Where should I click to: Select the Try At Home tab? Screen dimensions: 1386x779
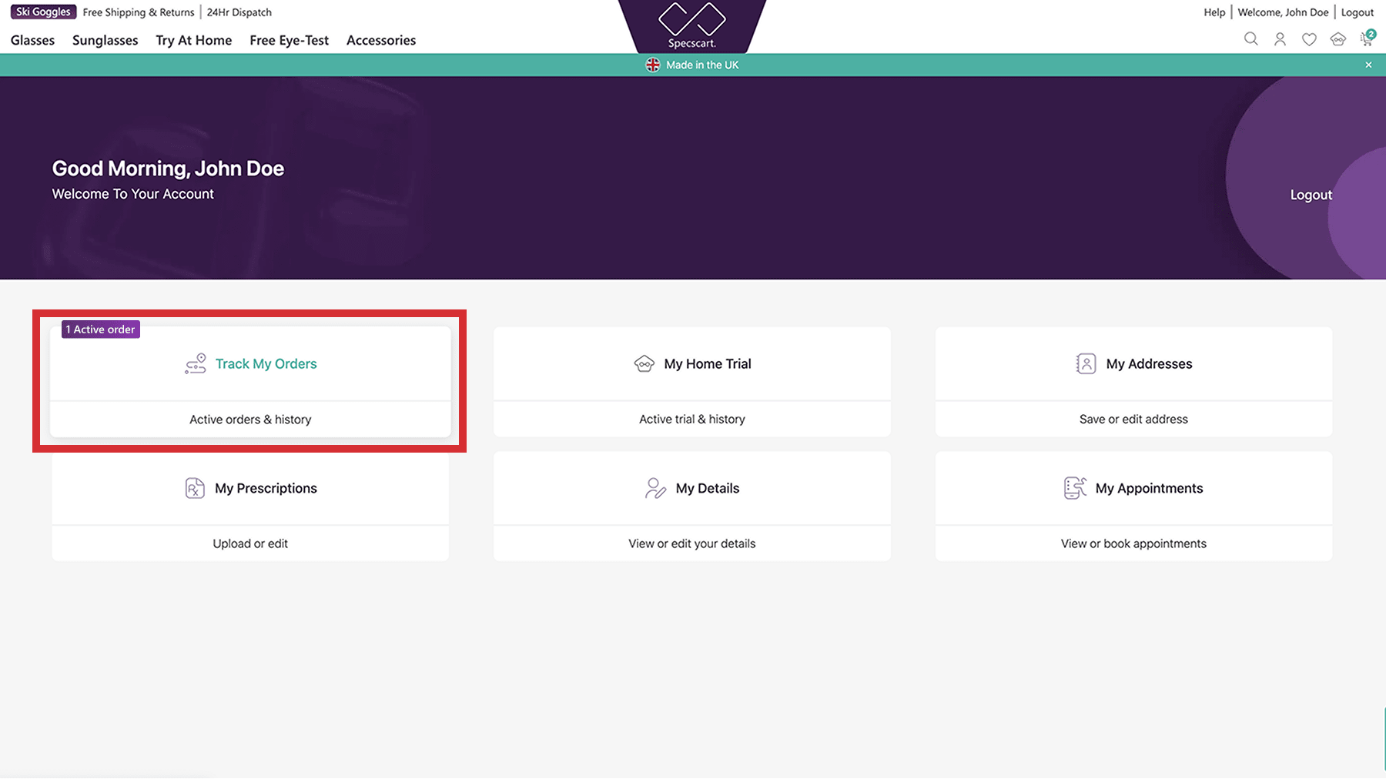[193, 40]
